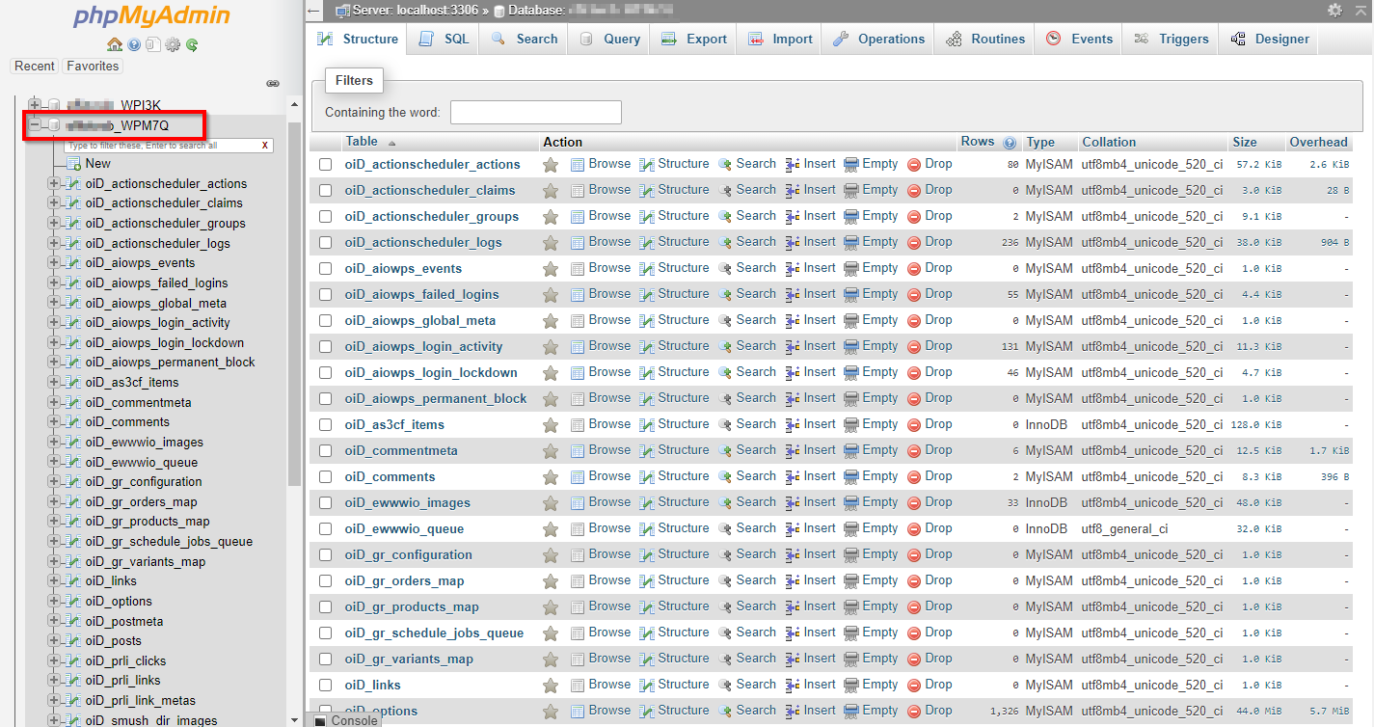The height and width of the screenshot is (727, 1374).
Task: Drop the oiD_aiowps_global_meta table
Action: (929, 320)
